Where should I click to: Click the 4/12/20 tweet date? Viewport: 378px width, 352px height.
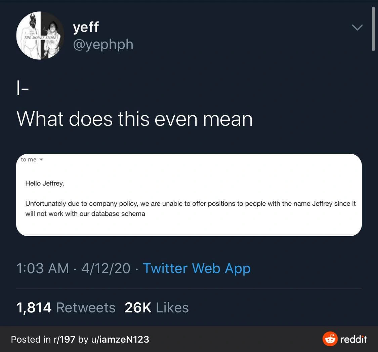point(106,268)
